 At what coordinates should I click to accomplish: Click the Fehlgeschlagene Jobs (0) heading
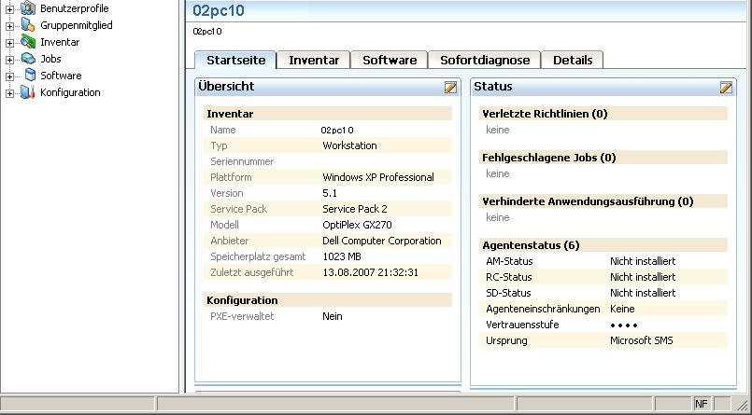[x=548, y=158]
